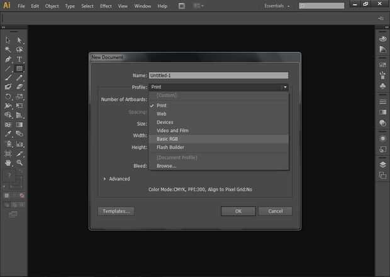Open the Edit menu
Image resolution: width=390 pixels, height=277 pixels.
click(35, 6)
